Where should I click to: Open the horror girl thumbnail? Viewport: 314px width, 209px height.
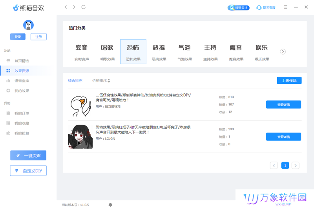pyautogui.click(x=80, y=136)
